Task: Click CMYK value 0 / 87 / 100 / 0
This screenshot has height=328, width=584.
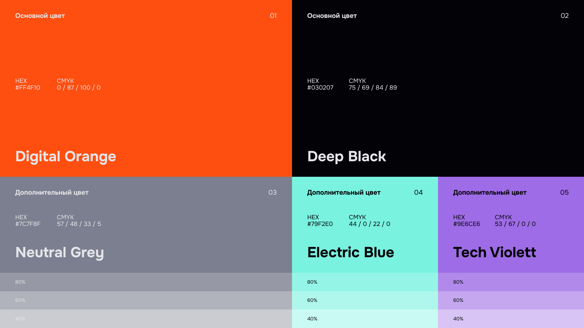Action: [x=79, y=87]
